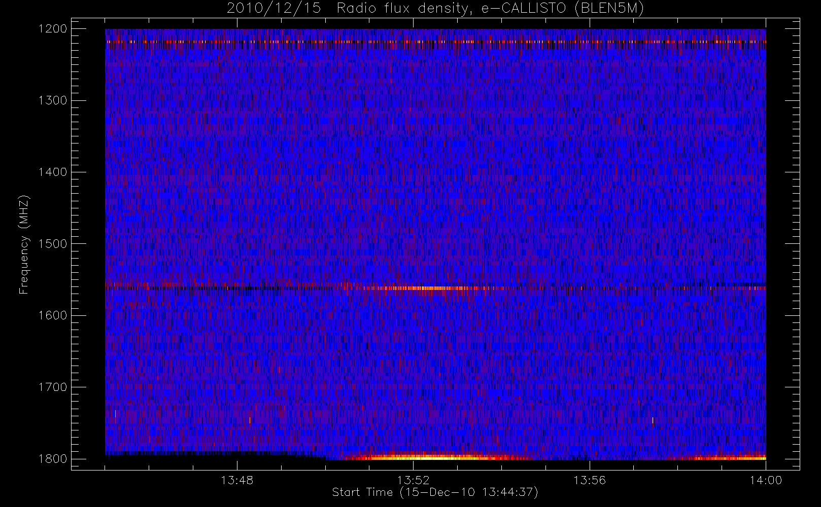The height and width of the screenshot is (507, 821).
Task: Click the red interference line near 1220 MHz
Action: 435,42
